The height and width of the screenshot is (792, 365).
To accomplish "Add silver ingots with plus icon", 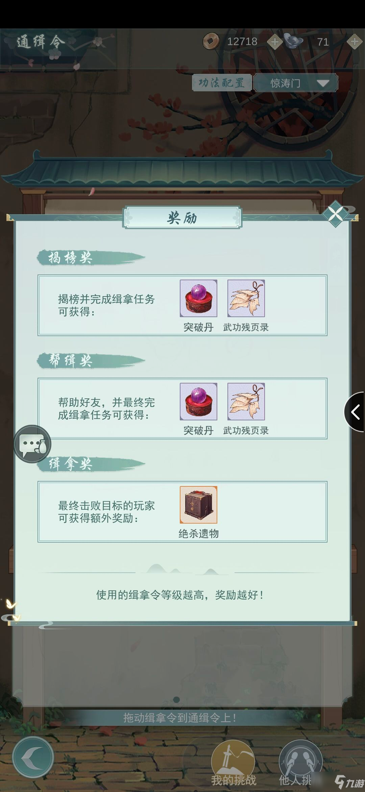I will [354, 42].
